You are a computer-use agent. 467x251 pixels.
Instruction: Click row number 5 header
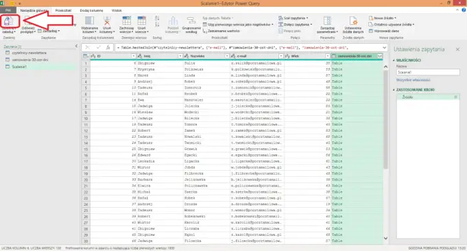pos(86,88)
